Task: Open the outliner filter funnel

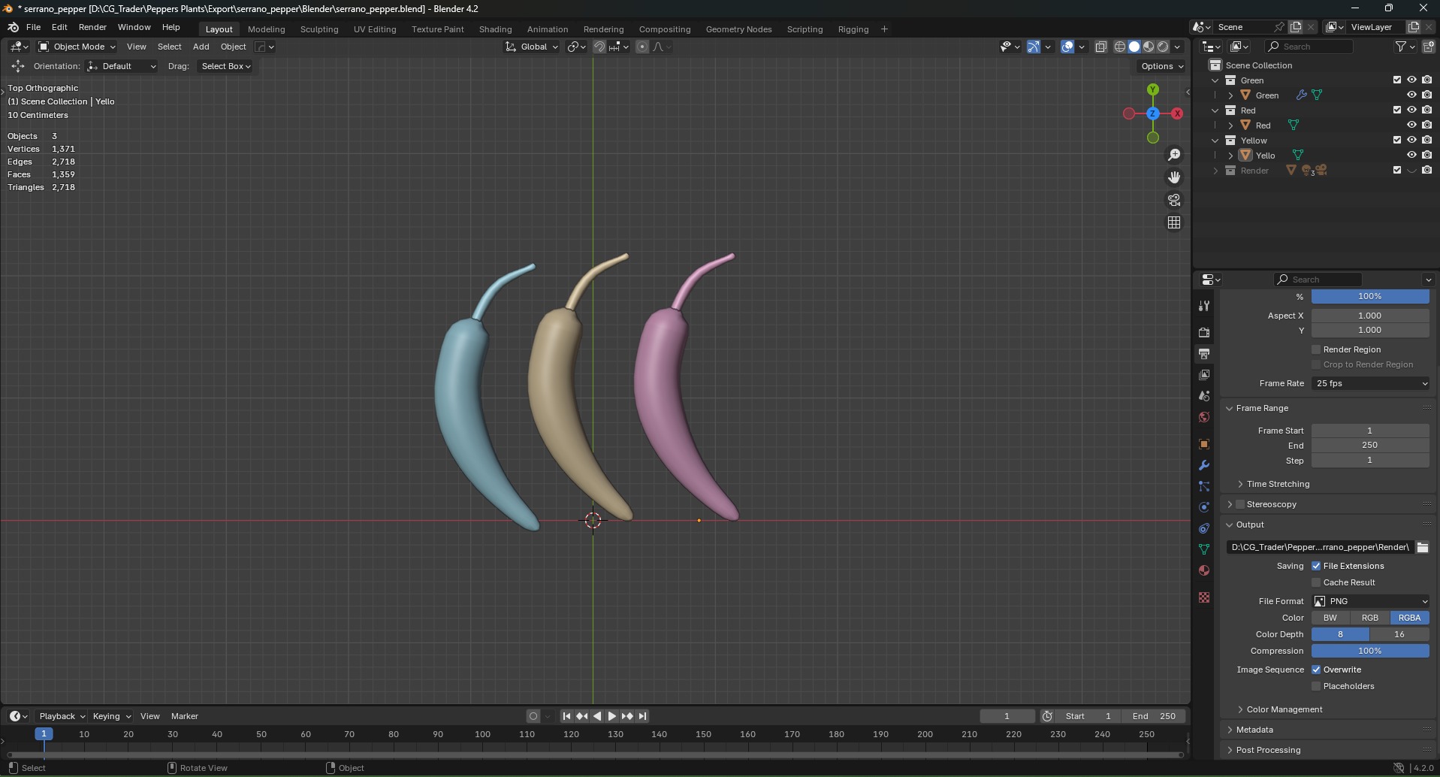Action: pos(1401,47)
